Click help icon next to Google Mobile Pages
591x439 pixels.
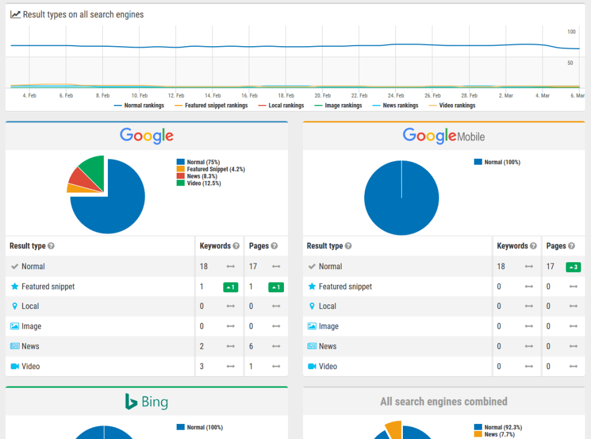571,246
